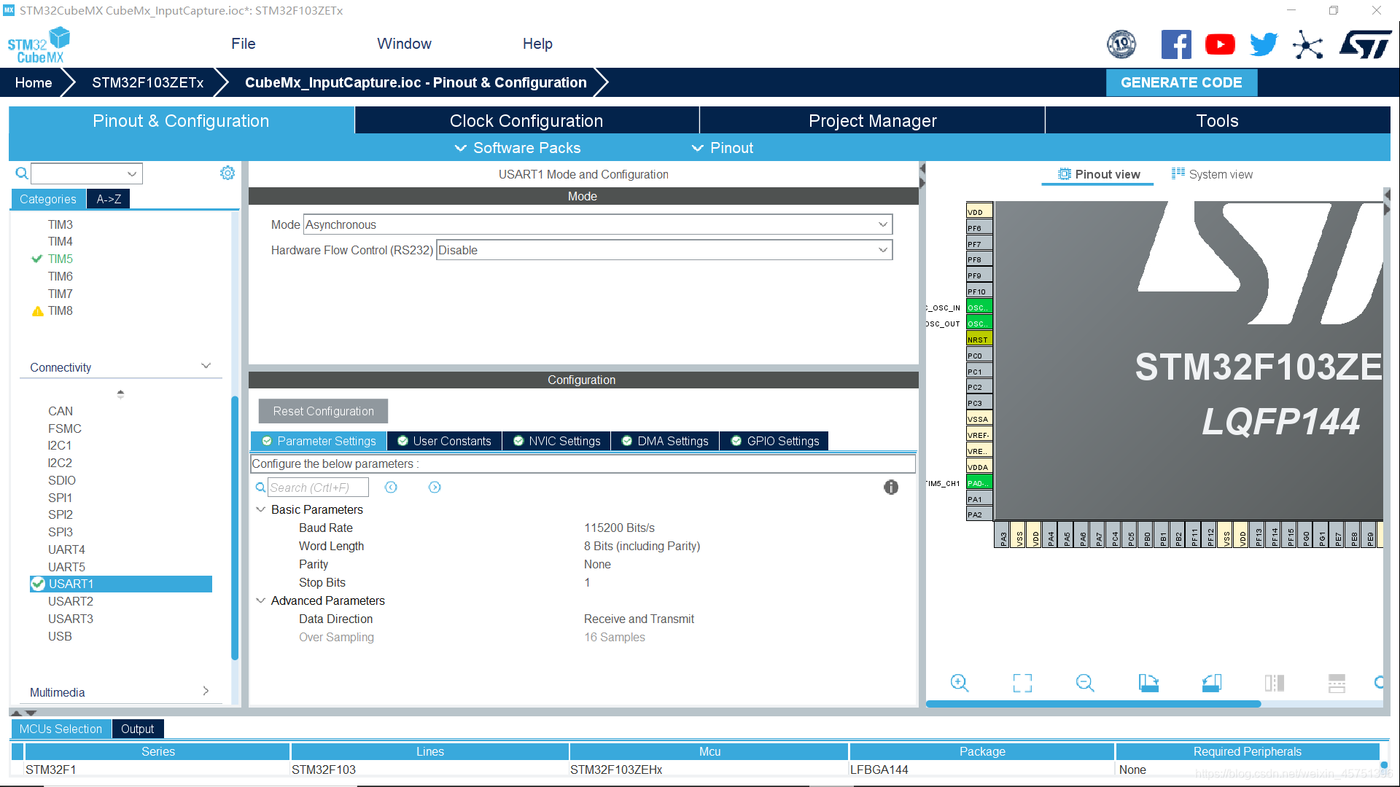Go to previous parameter search result
Screen dimensions: 1400x787
coord(391,488)
